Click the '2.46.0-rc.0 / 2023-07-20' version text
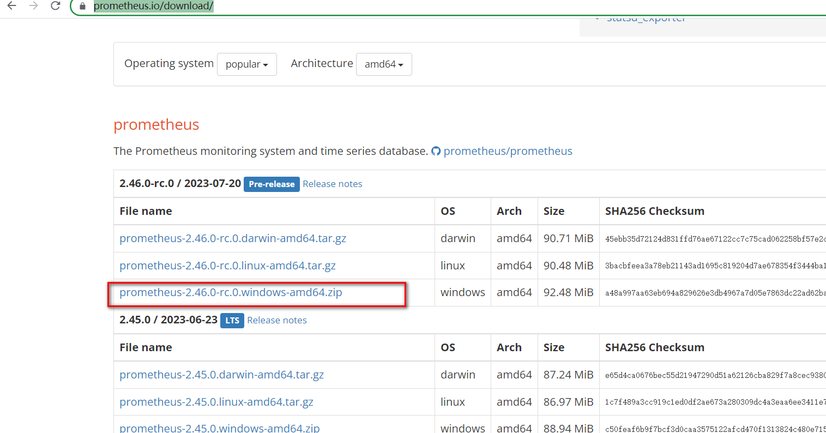This screenshot has height=433, width=826. coord(180,183)
